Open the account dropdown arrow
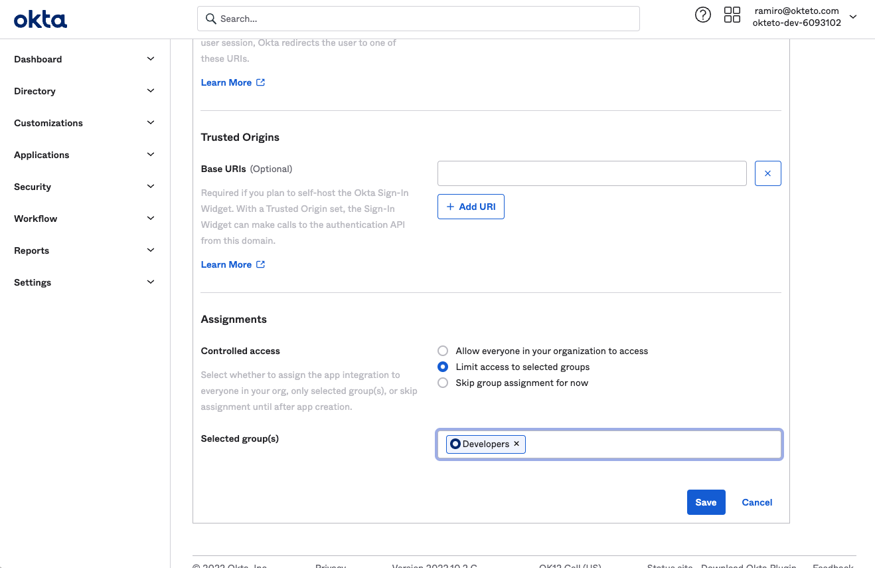 click(x=853, y=17)
